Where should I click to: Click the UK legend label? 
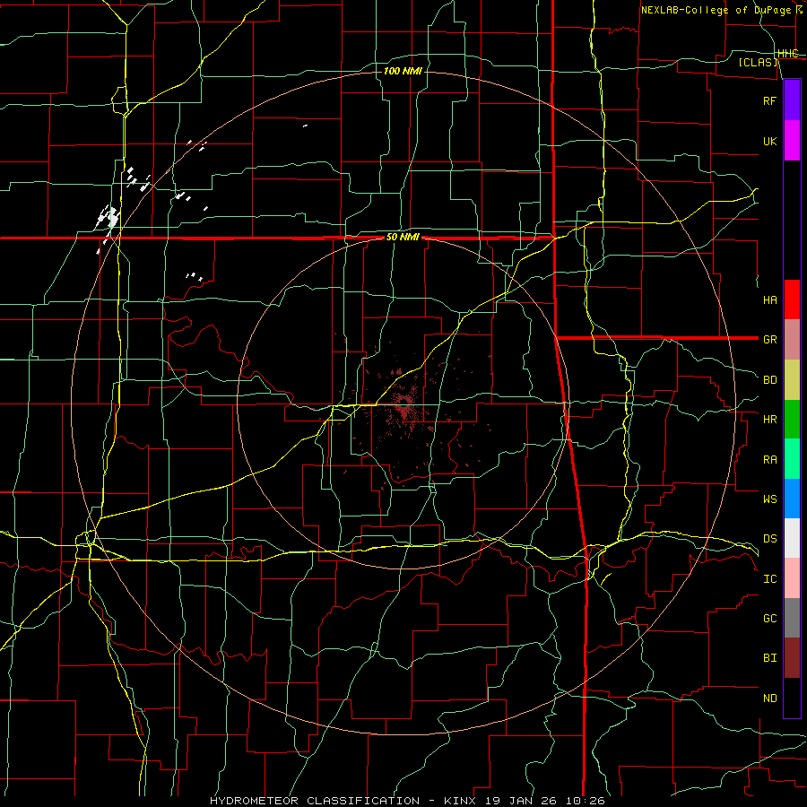coord(770,141)
